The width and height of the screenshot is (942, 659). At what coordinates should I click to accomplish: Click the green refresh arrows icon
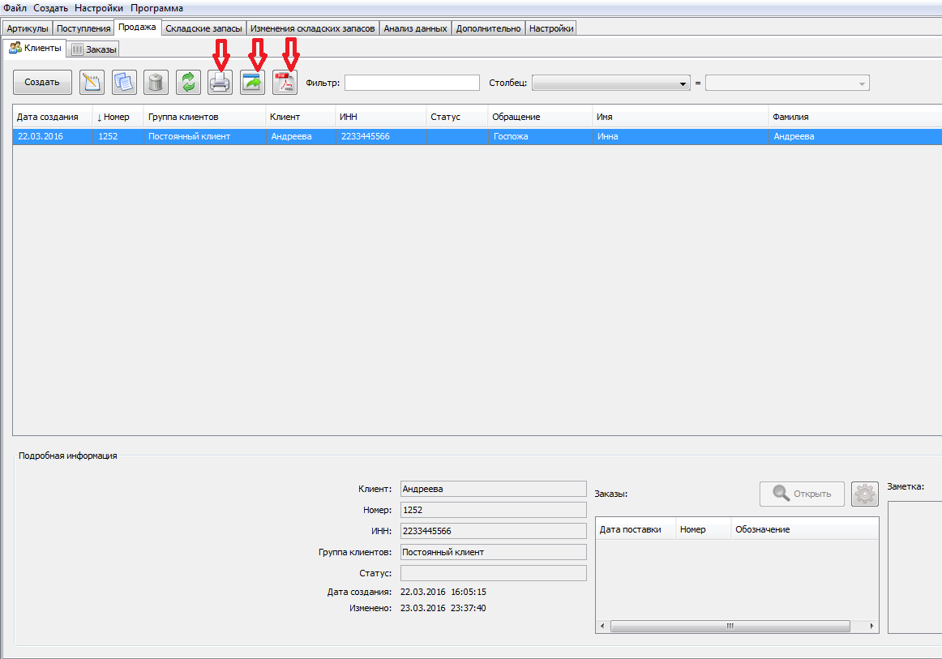(188, 83)
